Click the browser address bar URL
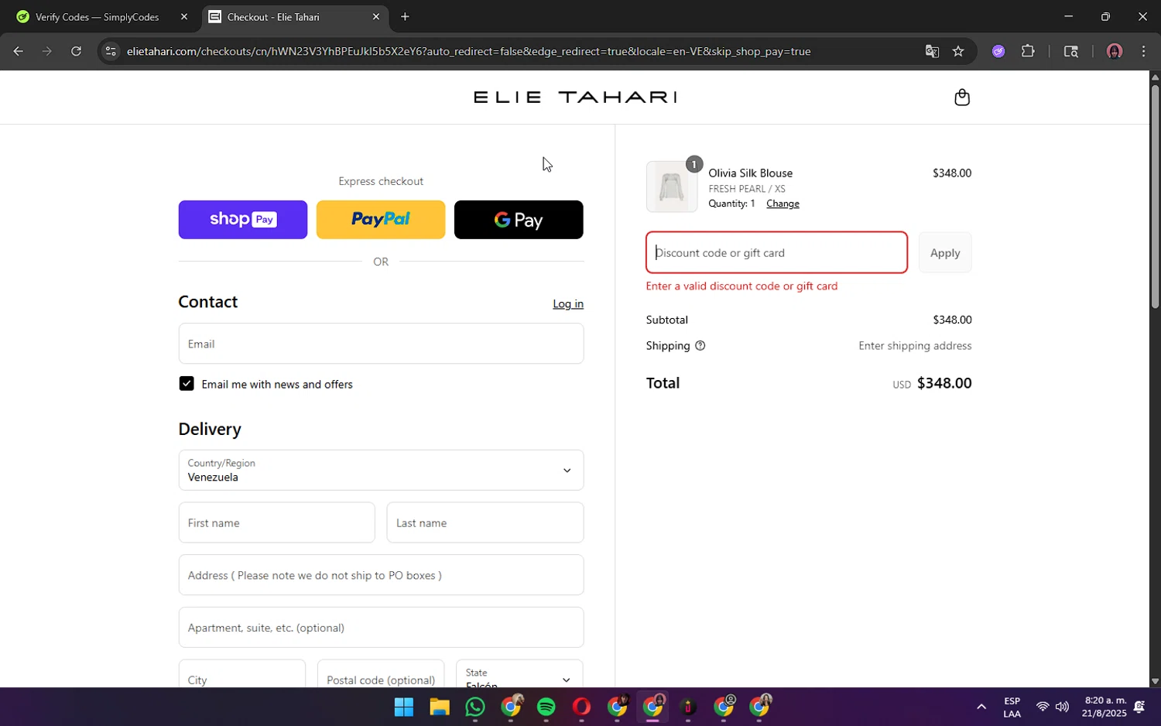The image size is (1161, 726). [468, 51]
